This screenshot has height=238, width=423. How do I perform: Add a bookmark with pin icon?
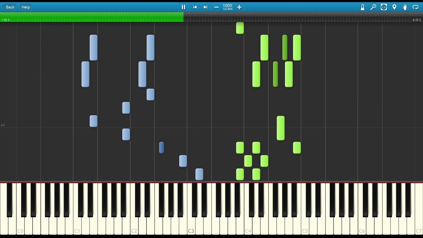(x=394, y=7)
